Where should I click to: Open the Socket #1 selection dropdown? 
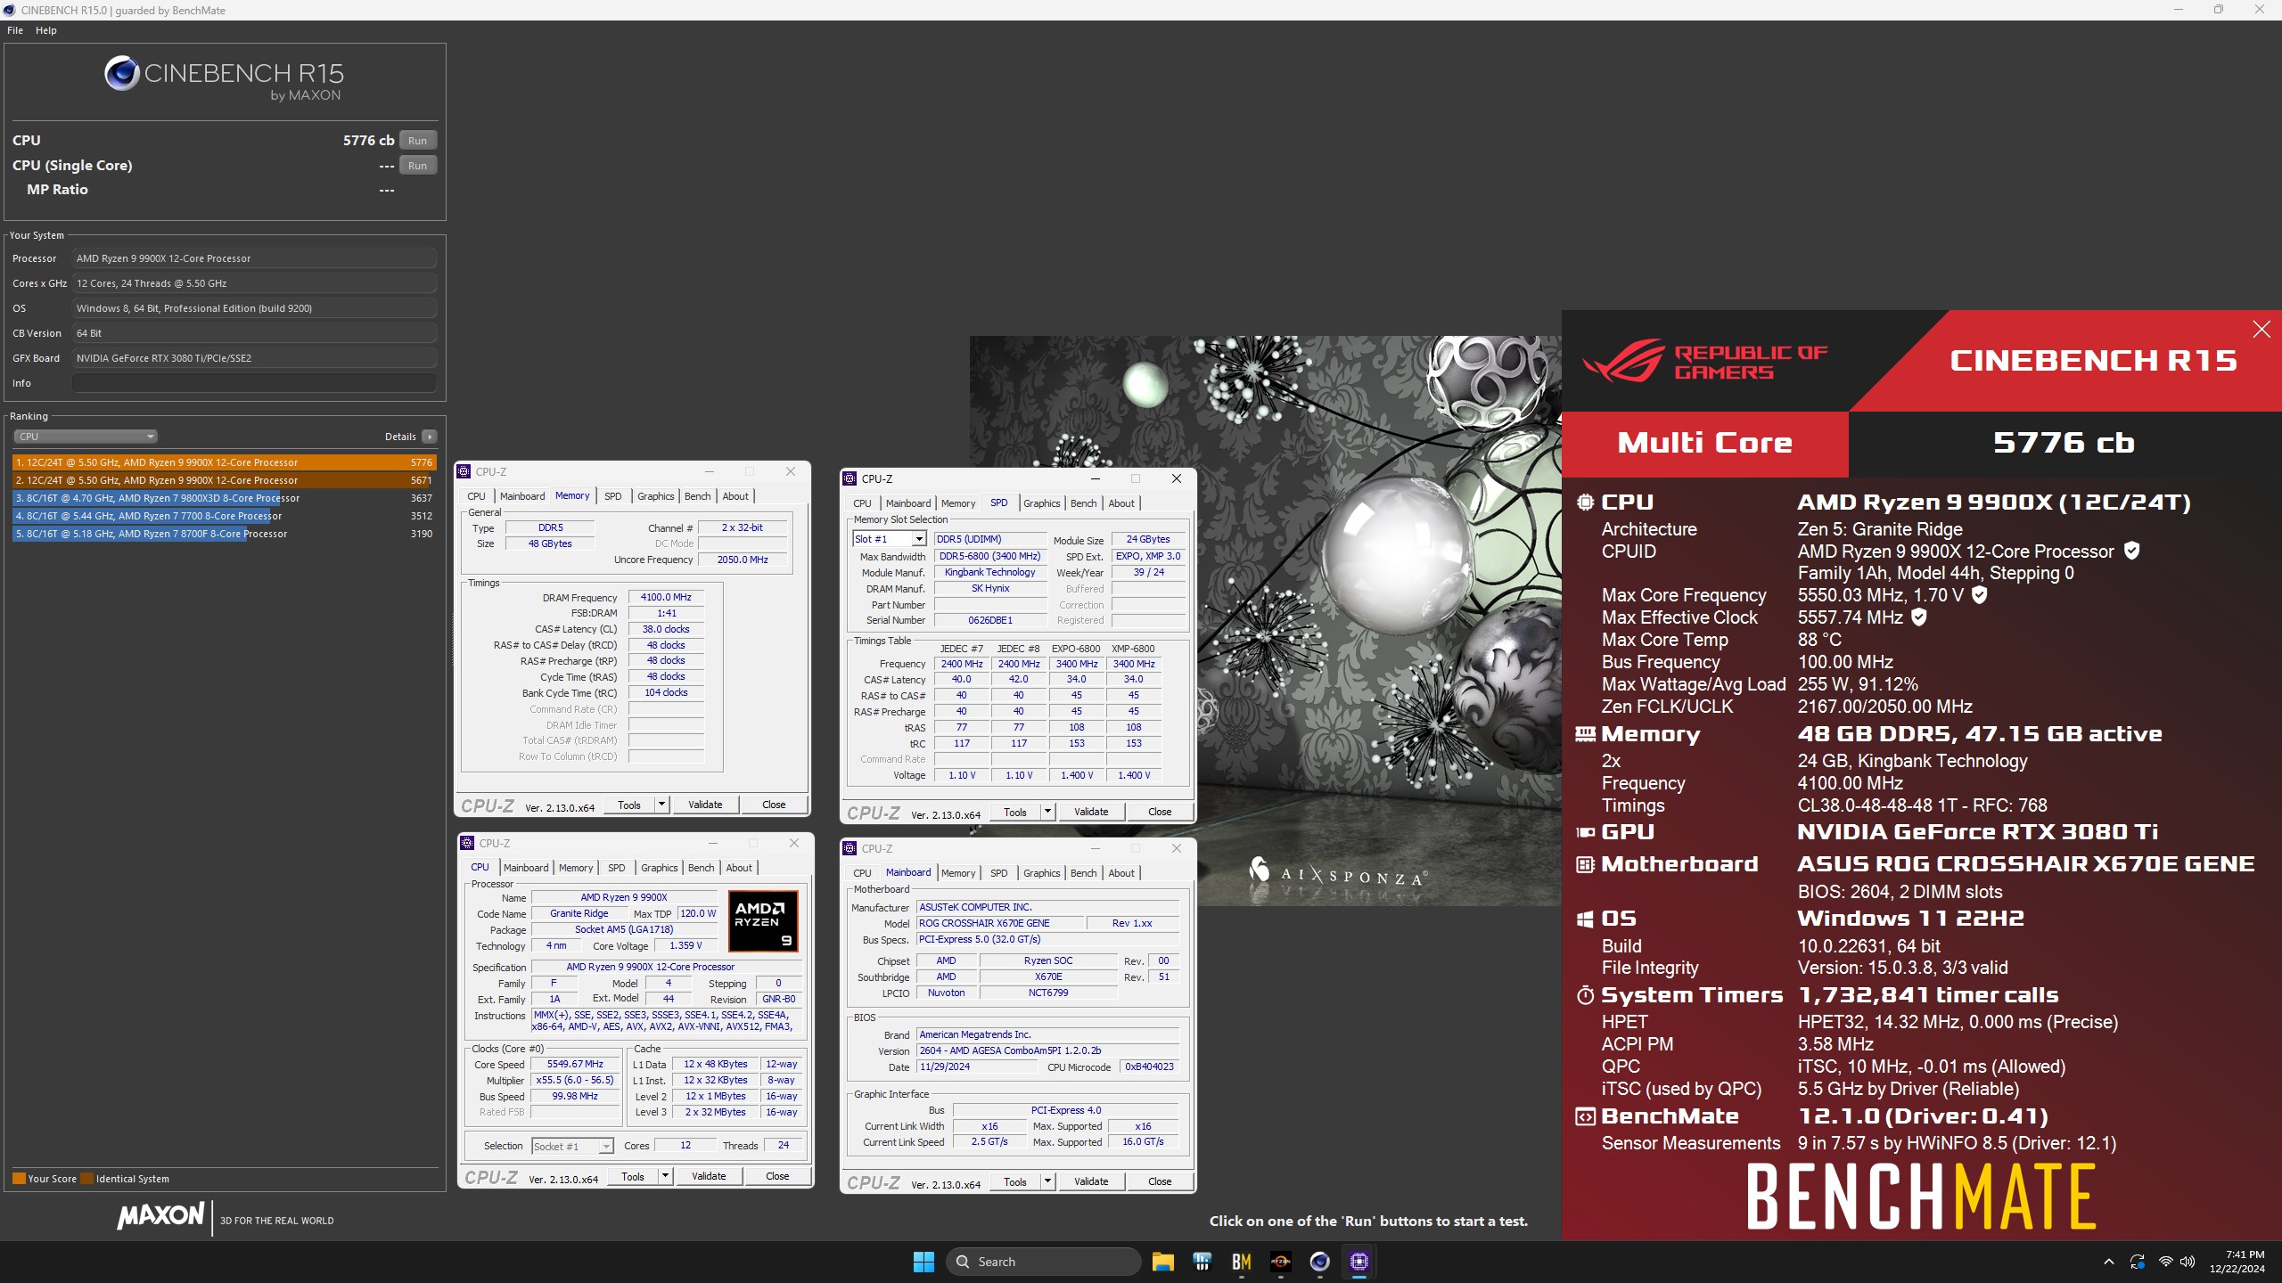pos(572,1147)
